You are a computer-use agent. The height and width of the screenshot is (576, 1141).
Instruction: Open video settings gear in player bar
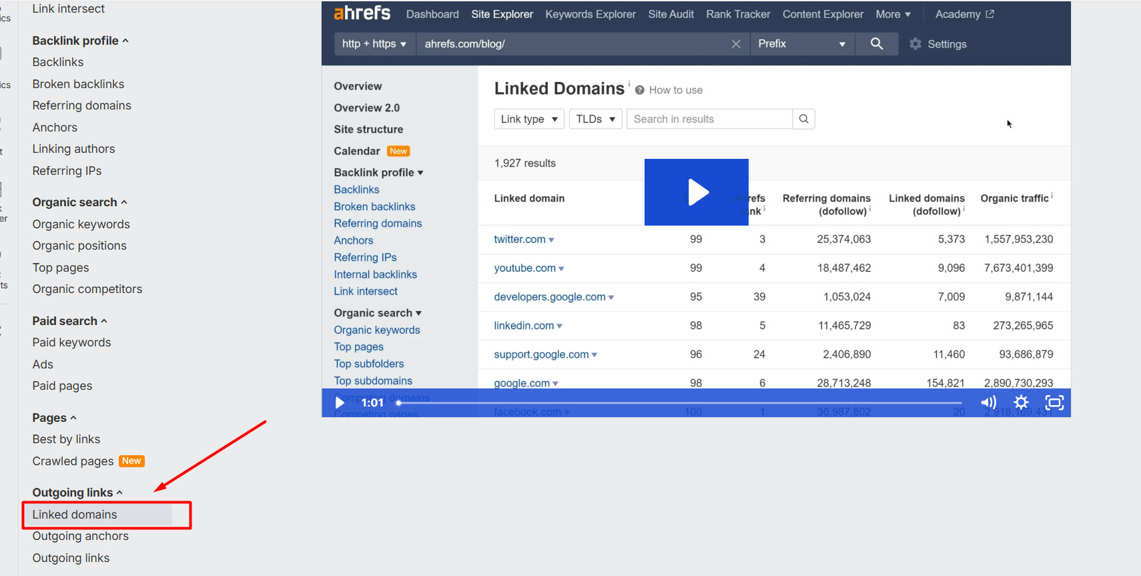tap(1021, 402)
